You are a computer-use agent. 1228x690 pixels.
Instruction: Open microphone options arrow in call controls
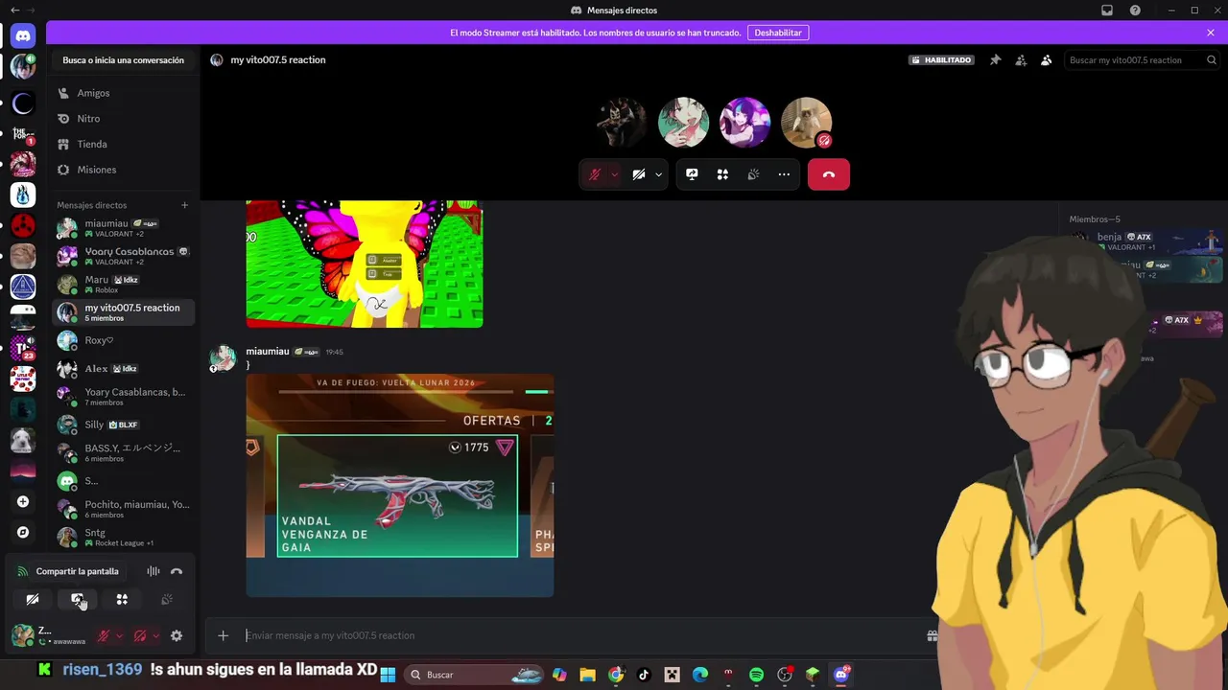point(614,174)
